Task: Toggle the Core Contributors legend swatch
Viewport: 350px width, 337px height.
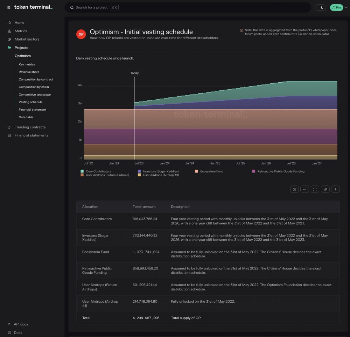Action: [82, 171]
